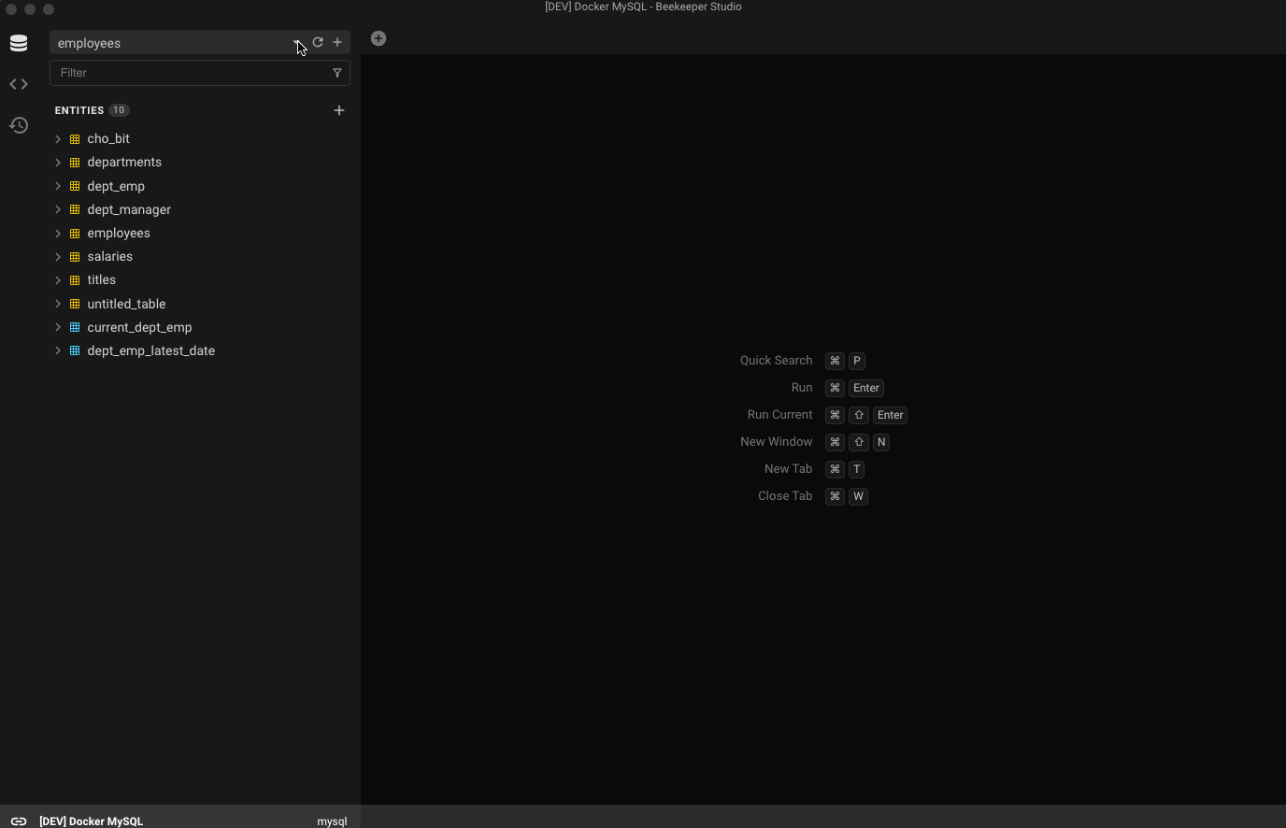Click the dept_emp_latest_date view icon
This screenshot has width=1286, height=828.
(75, 350)
